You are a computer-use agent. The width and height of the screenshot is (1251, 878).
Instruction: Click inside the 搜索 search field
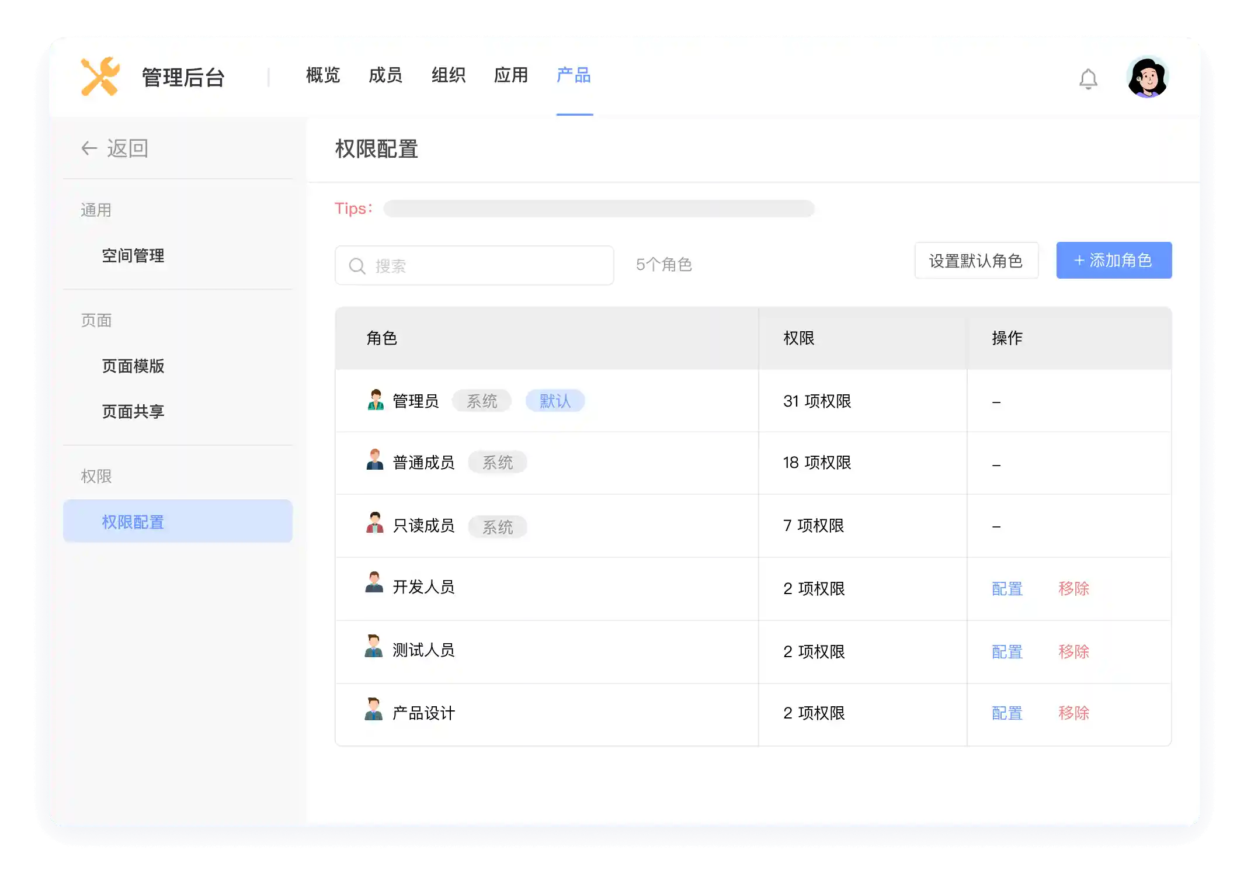(x=473, y=265)
